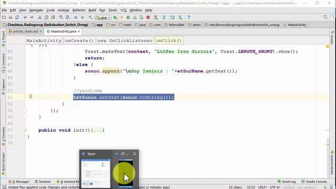
Task: Open the Event Log panel
Action: click(287, 182)
